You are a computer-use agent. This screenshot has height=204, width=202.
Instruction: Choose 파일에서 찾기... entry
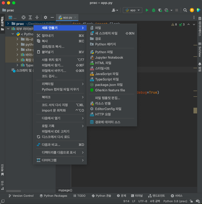pyautogui.click(x=60, y=65)
